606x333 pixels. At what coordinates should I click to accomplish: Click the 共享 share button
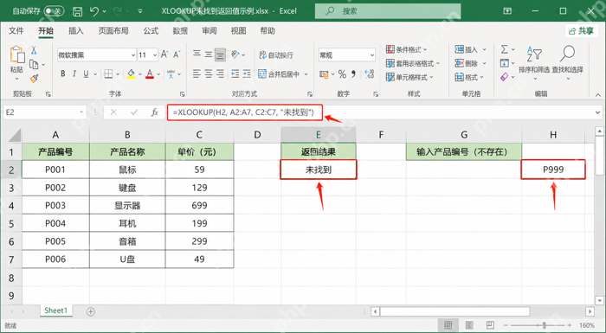click(x=582, y=31)
